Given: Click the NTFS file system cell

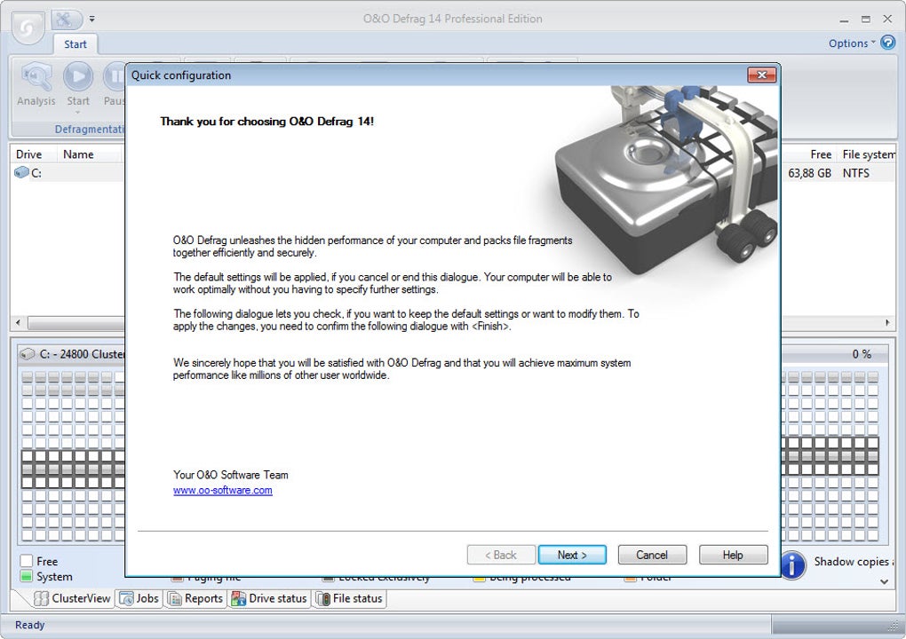Looking at the screenshot, I should [855, 173].
